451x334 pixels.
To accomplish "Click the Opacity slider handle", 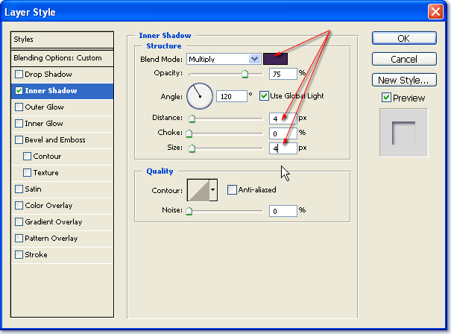I will click(x=245, y=74).
